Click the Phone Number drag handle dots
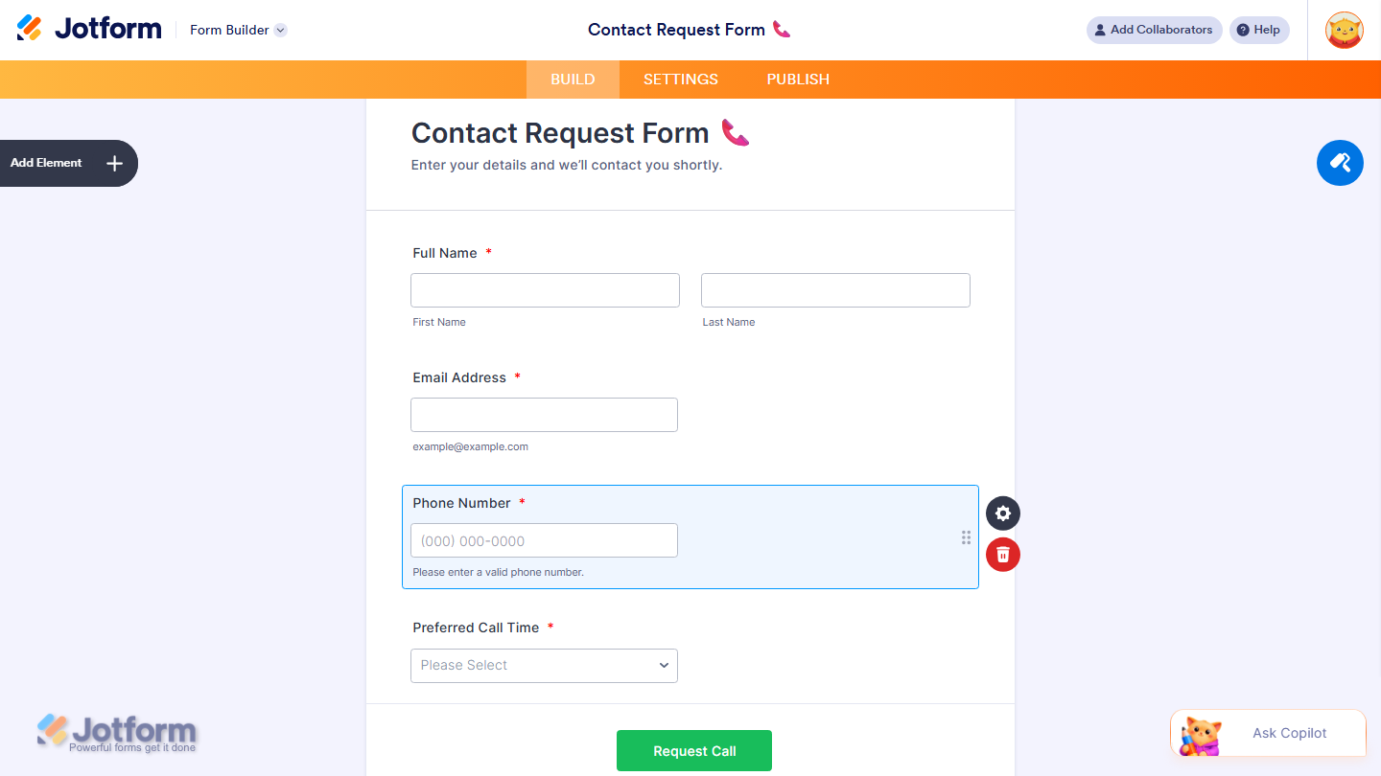Image resolution: width=1381 pixels, height=776 pixels. click(966, 537)
